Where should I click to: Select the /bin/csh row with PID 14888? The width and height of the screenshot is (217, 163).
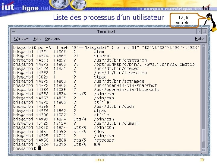point(64,94)
